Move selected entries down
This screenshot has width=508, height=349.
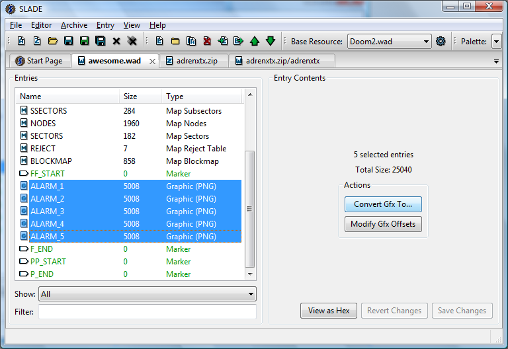click(x=271, y=41)
